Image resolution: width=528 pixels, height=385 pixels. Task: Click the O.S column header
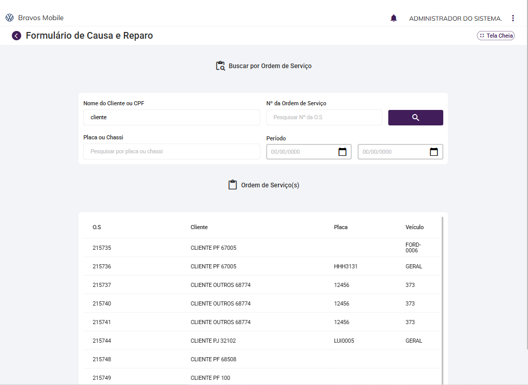point(97,227)
